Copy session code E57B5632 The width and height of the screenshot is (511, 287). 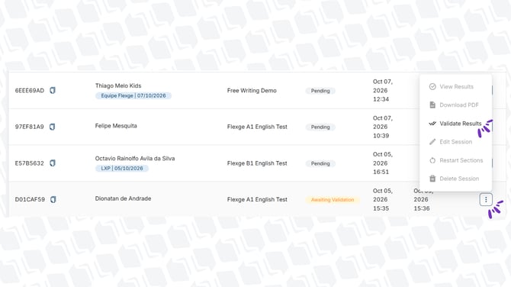coord(53,163)
